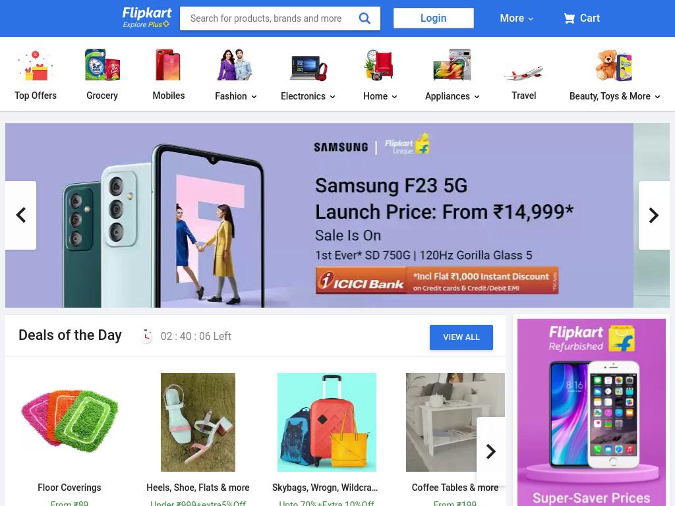675x506 pixels.
Task: Open Floor Coverings deal thumbnail
Action: pos(69,421)
